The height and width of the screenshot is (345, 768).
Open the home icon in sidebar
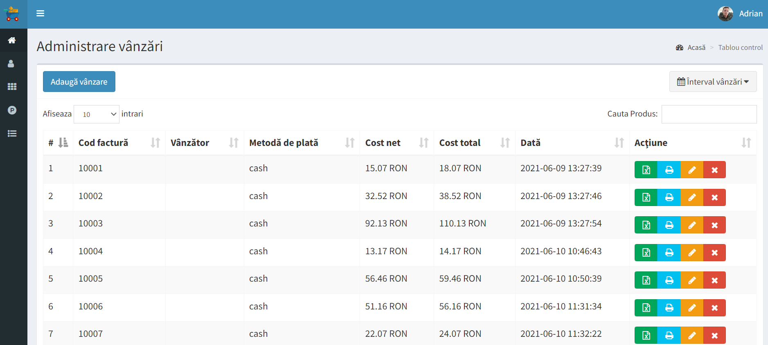coord(12,40)
